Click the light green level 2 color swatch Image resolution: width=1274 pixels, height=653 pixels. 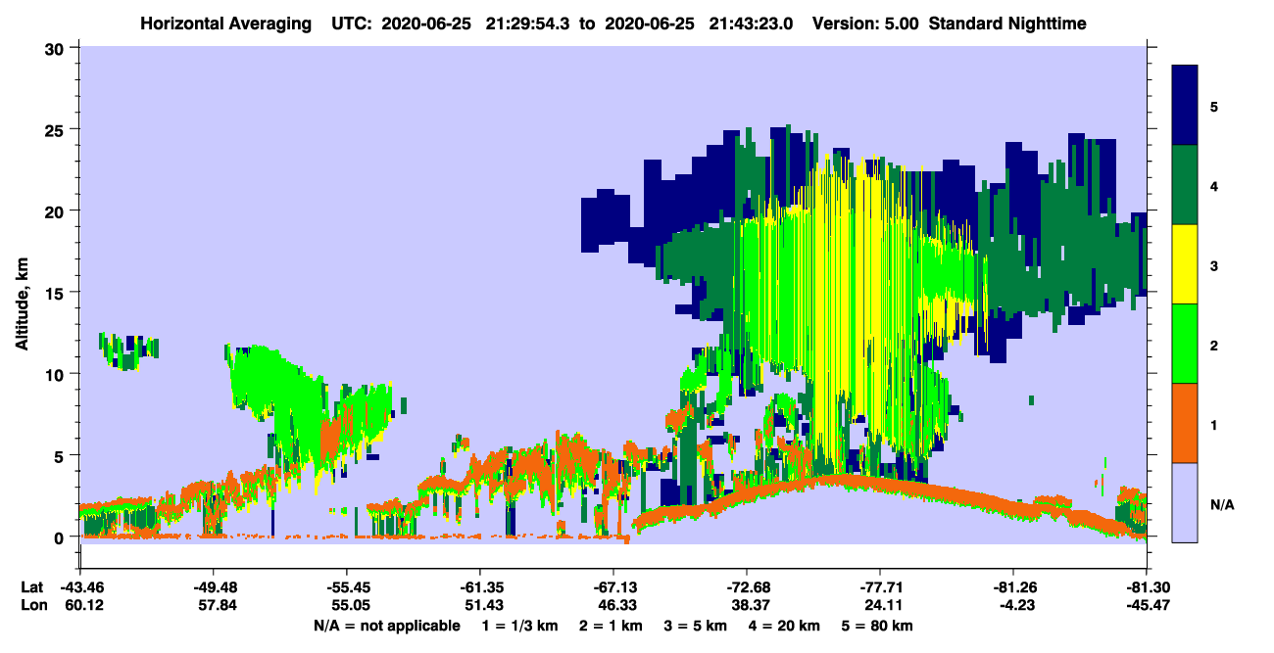tap(1185, 344)
